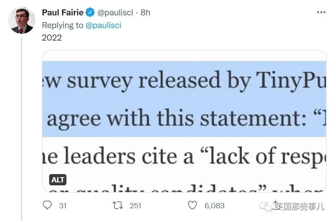
Task: Open the three-dot more options menu
Action: 321,12
